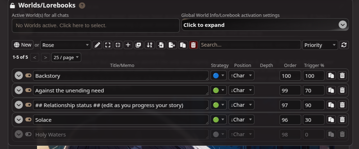Viewport: 359px width, 149px height.
Task: Click the backfill memos icon
Action: (x=138, y=45)
